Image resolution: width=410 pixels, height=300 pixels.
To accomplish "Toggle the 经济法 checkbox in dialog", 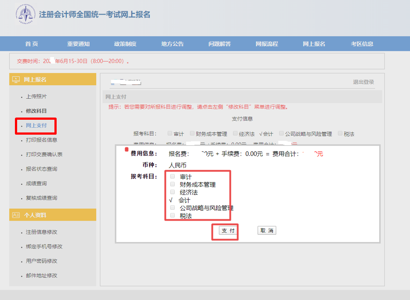I will click(x=173, y=192).
